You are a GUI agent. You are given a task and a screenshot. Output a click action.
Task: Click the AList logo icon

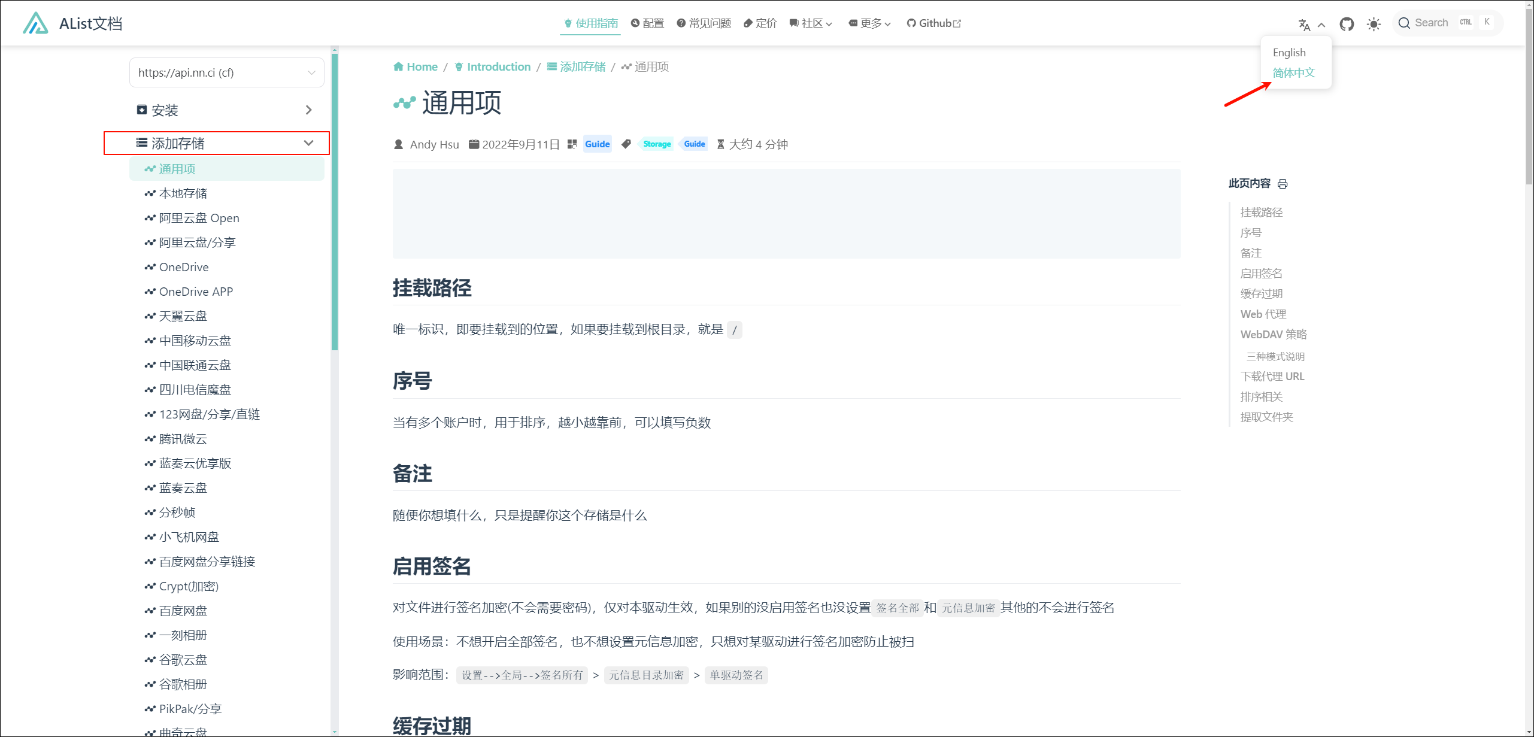(x=35, y=23)
